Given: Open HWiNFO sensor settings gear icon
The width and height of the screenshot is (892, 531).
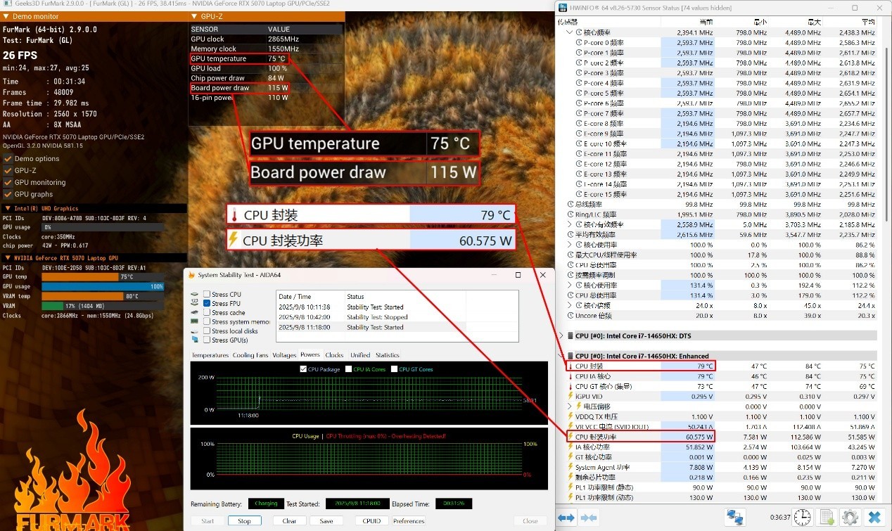Looking at the screenshot, I should click(x=850, y=518).
